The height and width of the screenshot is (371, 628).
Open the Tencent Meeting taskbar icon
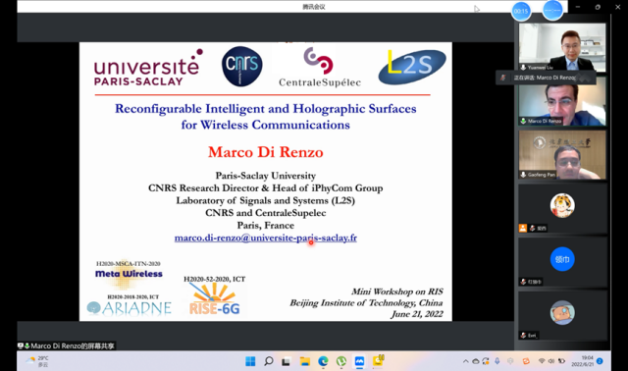359,361
